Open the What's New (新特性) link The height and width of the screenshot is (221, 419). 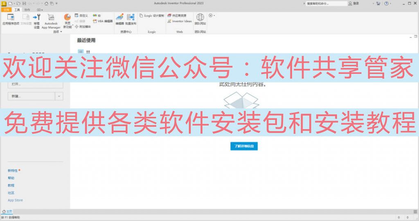click(x=13, y=171)
